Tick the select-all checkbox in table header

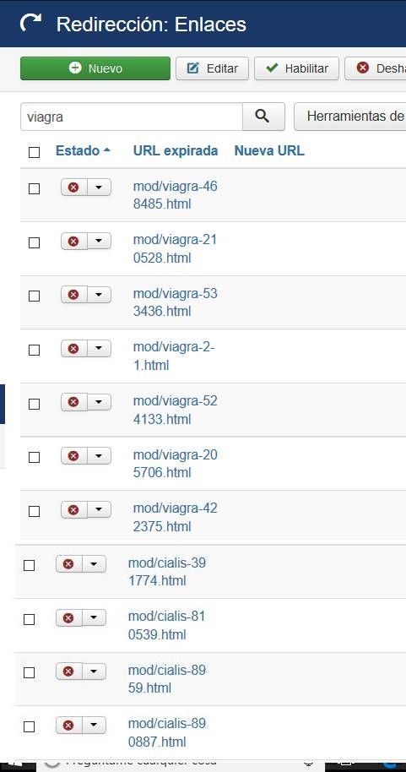coord(34,152)
